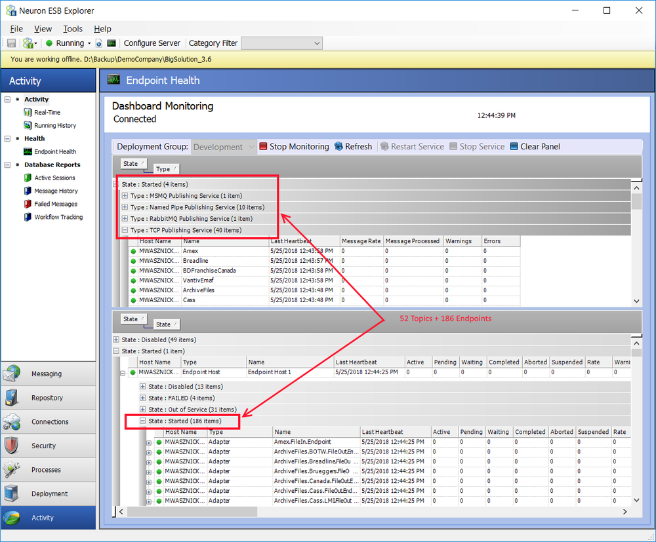
Task: Collapse the Endpoint Host 1 row
Action: pos(123,373)
